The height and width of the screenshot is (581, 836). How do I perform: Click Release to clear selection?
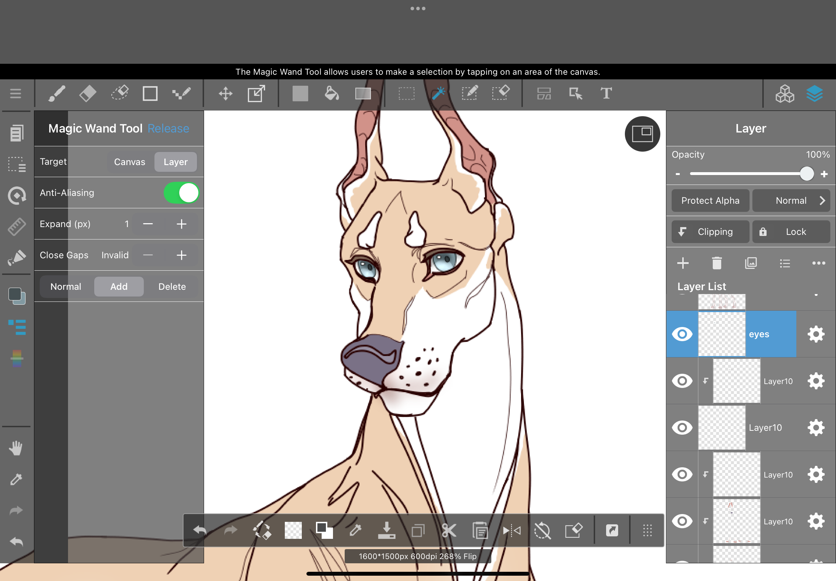pyautogui.click(x=168, y=129)
